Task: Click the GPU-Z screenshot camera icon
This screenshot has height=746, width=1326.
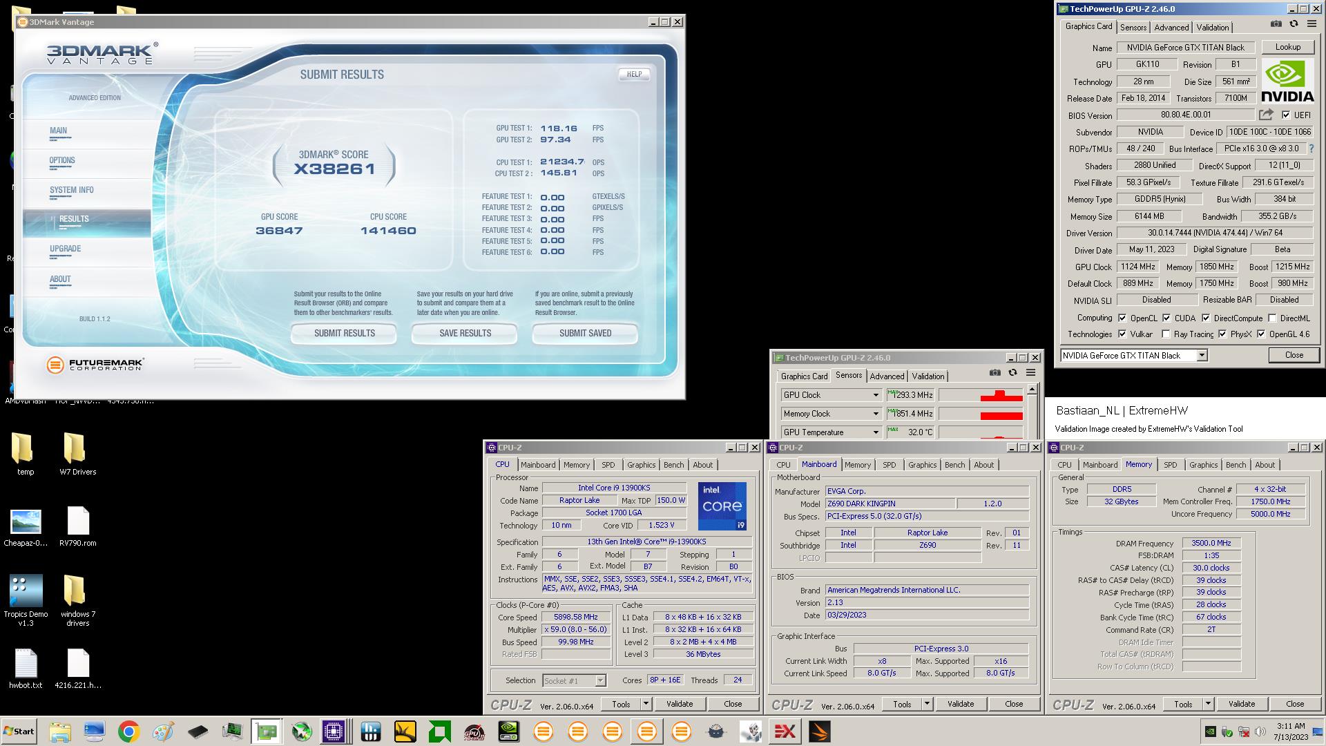Action: pos(1276,23)
